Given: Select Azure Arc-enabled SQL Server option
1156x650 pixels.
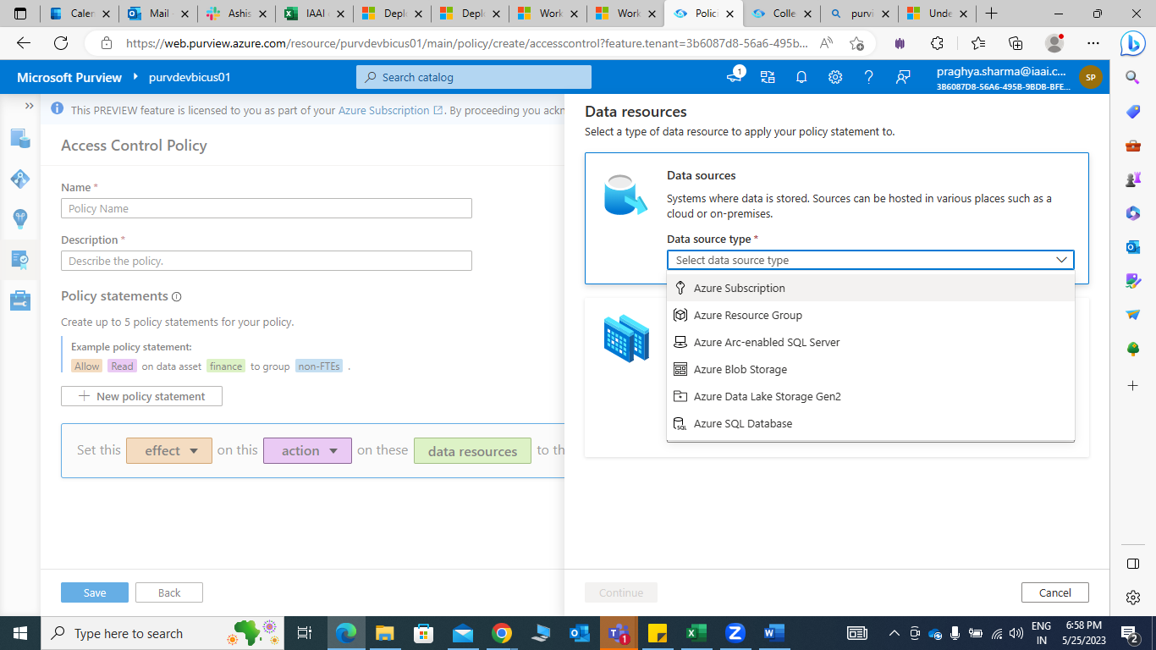Looking at the screenshot, I should point(871,342).
